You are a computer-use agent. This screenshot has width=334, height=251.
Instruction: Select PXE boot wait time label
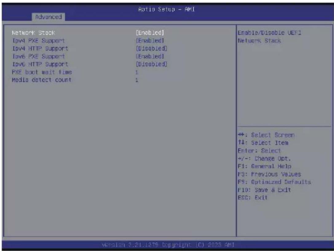coord(42,72)
